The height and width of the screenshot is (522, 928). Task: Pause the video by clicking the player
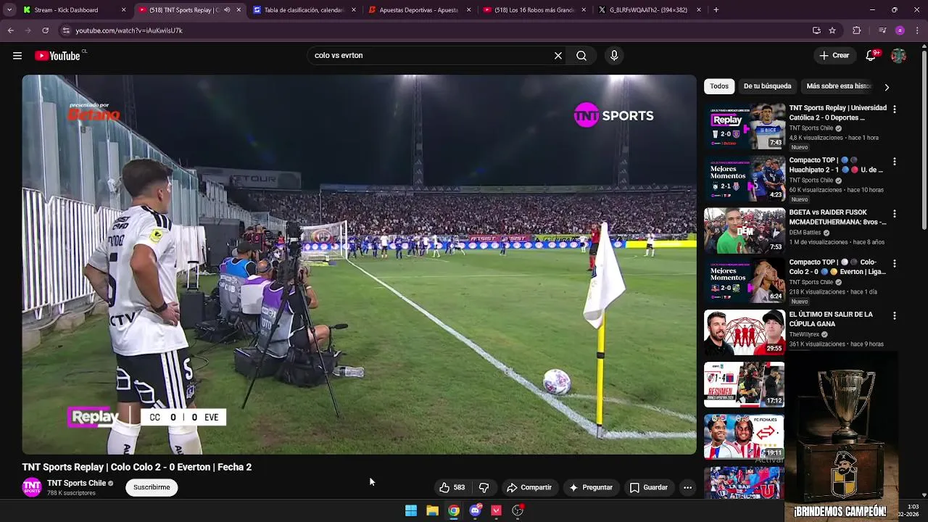359,265
